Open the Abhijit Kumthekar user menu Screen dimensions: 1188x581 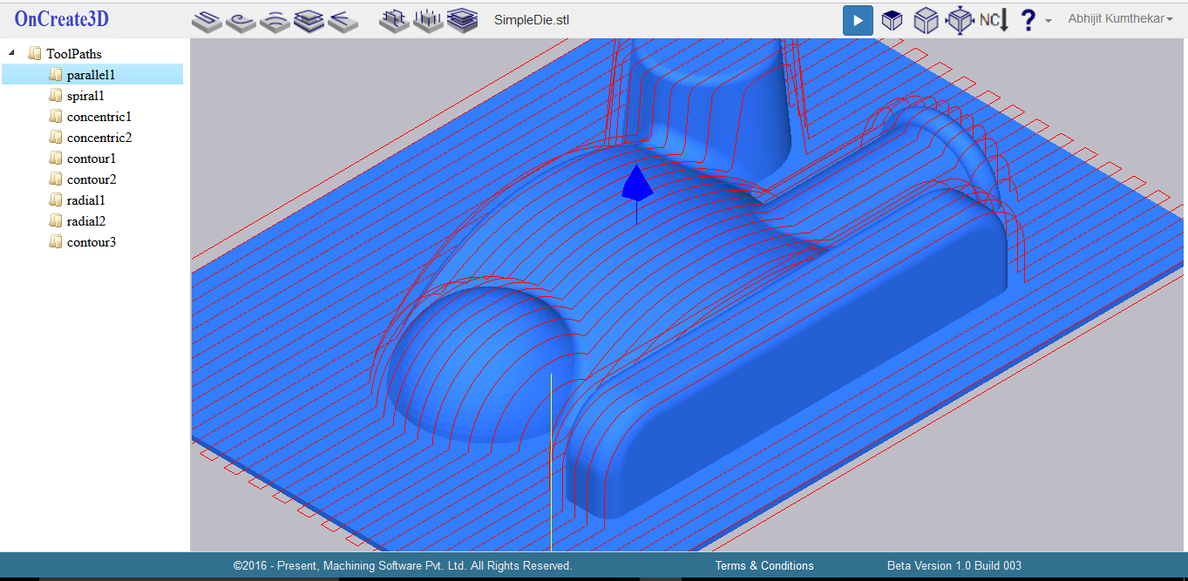click(x=1120, y=19)
